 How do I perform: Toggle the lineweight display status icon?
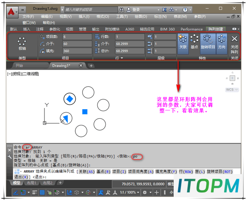(x=34, y=193)
